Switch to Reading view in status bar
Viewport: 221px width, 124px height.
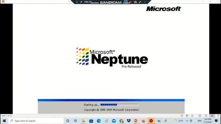coord(212,116)
